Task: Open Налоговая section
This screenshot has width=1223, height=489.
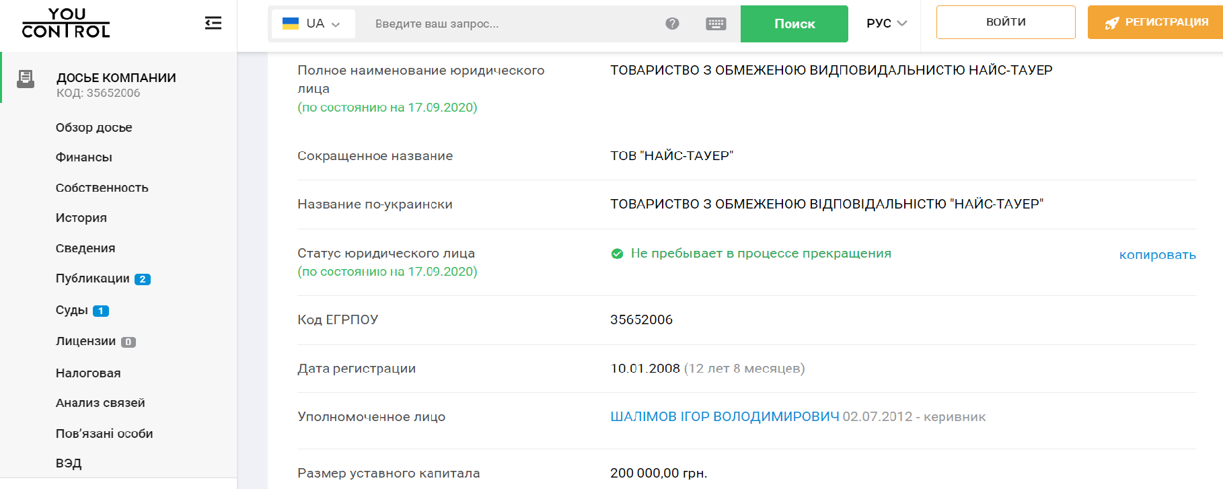Action: 88,373
